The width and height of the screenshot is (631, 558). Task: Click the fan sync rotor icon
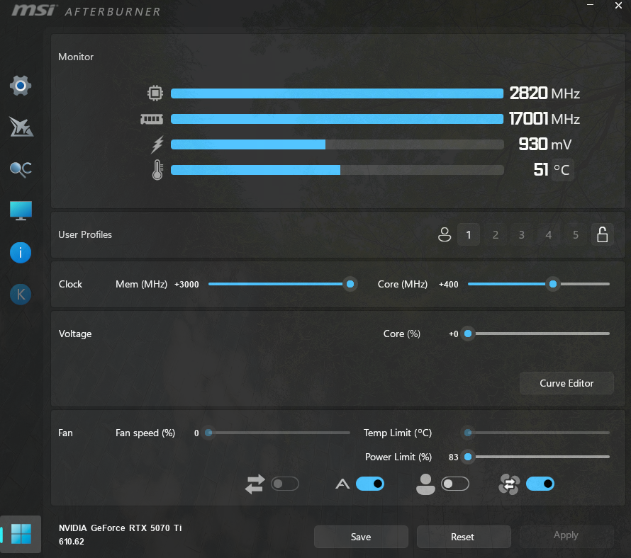[x=509, y=484]
